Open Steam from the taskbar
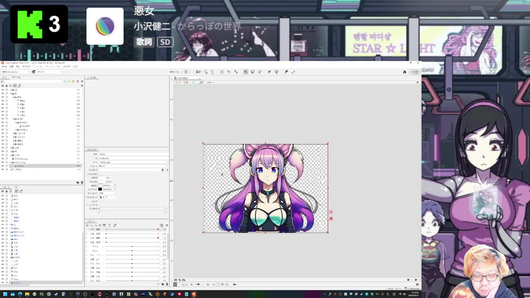This screenshot has height=298, width=530. coord(56,294)
